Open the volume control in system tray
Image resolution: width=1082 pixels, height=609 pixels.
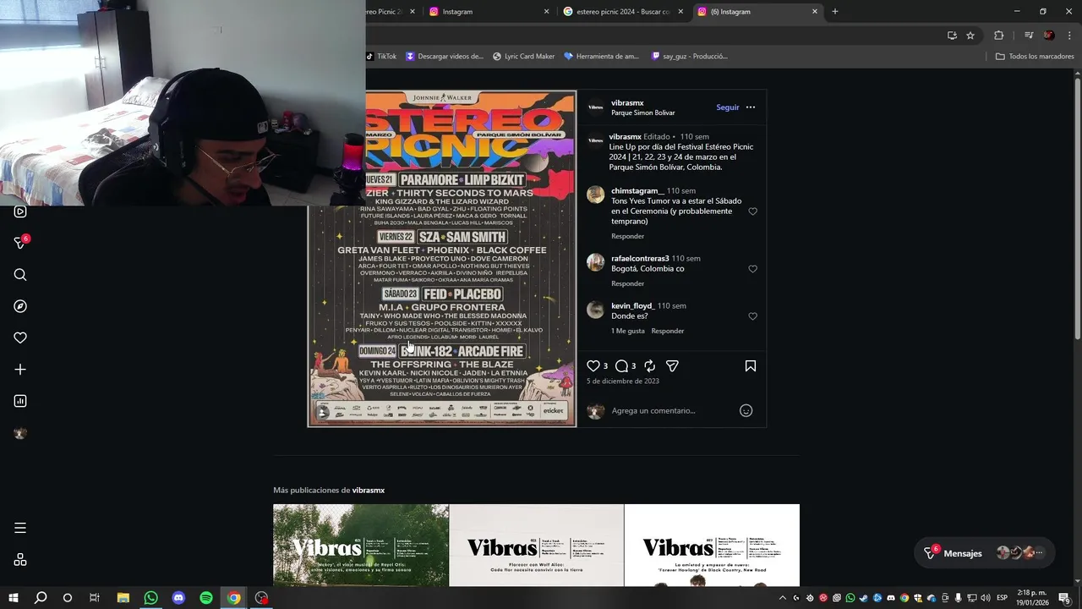click(986, 598)
